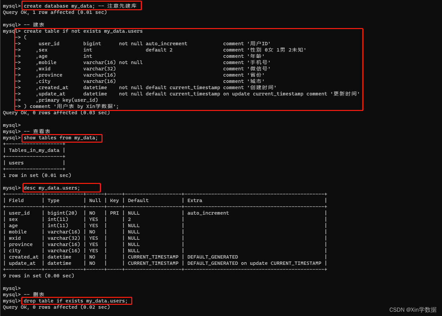Click the '-- 建表' comment line
Screen dimensions: 442x316
[34, 25]
